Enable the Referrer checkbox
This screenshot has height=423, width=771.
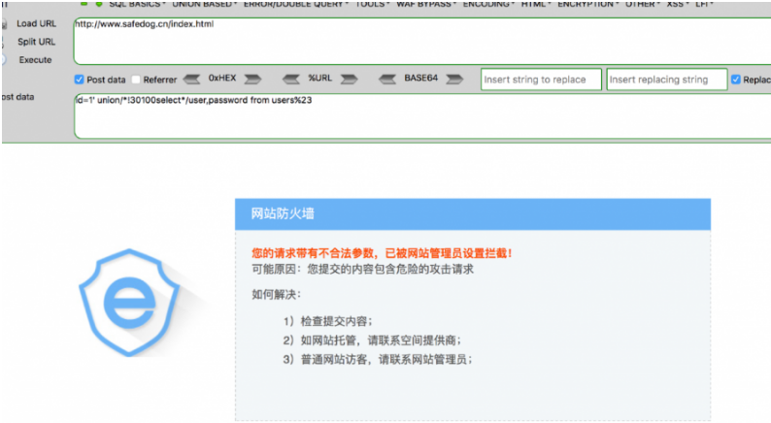click(136, 80)
